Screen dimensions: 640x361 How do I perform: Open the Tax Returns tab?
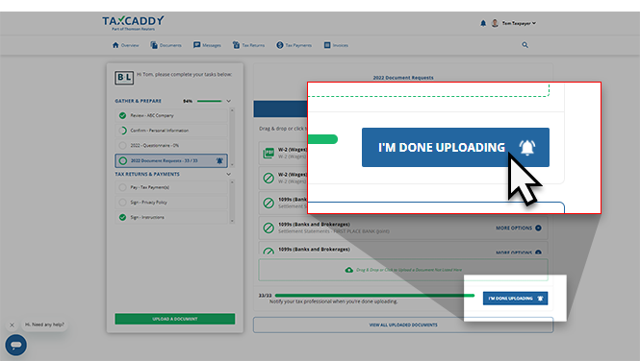[248, 45]
